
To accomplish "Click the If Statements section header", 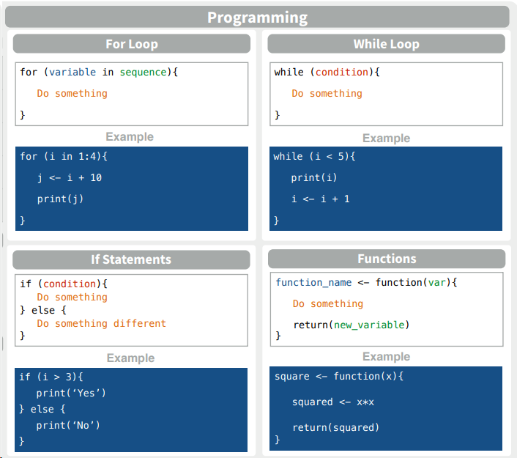I will (131, 259).
